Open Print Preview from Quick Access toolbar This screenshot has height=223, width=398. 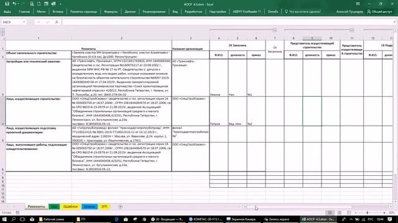pos(32,4)
